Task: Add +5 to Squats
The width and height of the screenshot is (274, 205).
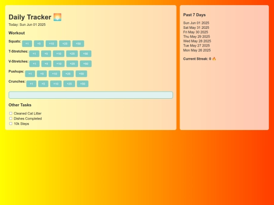Action: pyautogui.click(x=39, y=44)
